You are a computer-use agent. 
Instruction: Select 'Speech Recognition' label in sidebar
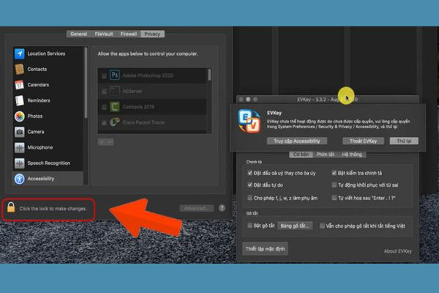[49, 163]
